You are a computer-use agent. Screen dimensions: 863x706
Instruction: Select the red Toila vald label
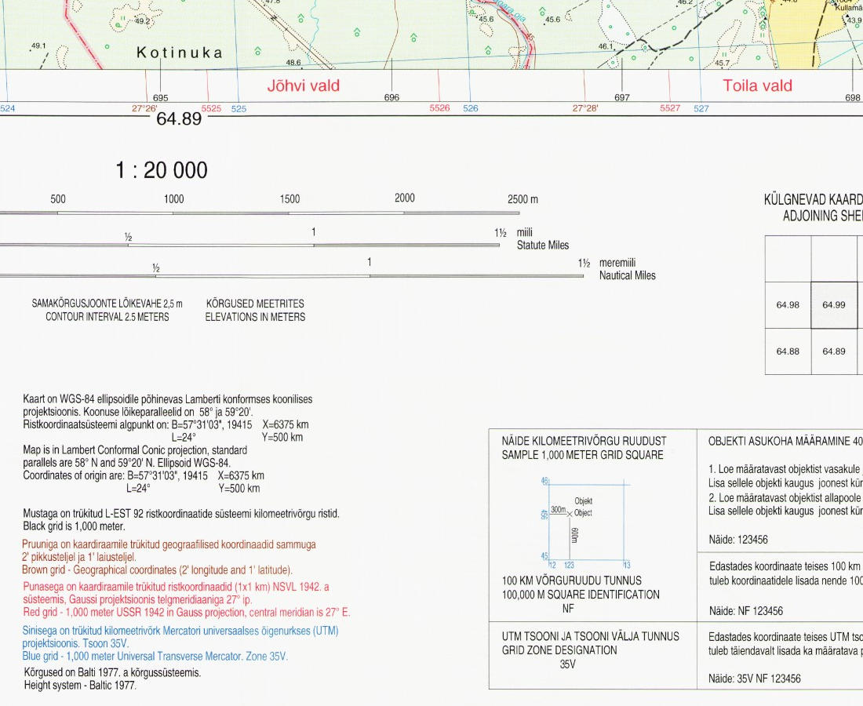tap(757, 86)
